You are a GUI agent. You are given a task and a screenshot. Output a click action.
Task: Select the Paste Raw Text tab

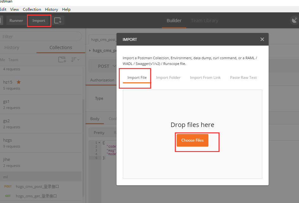243,78
